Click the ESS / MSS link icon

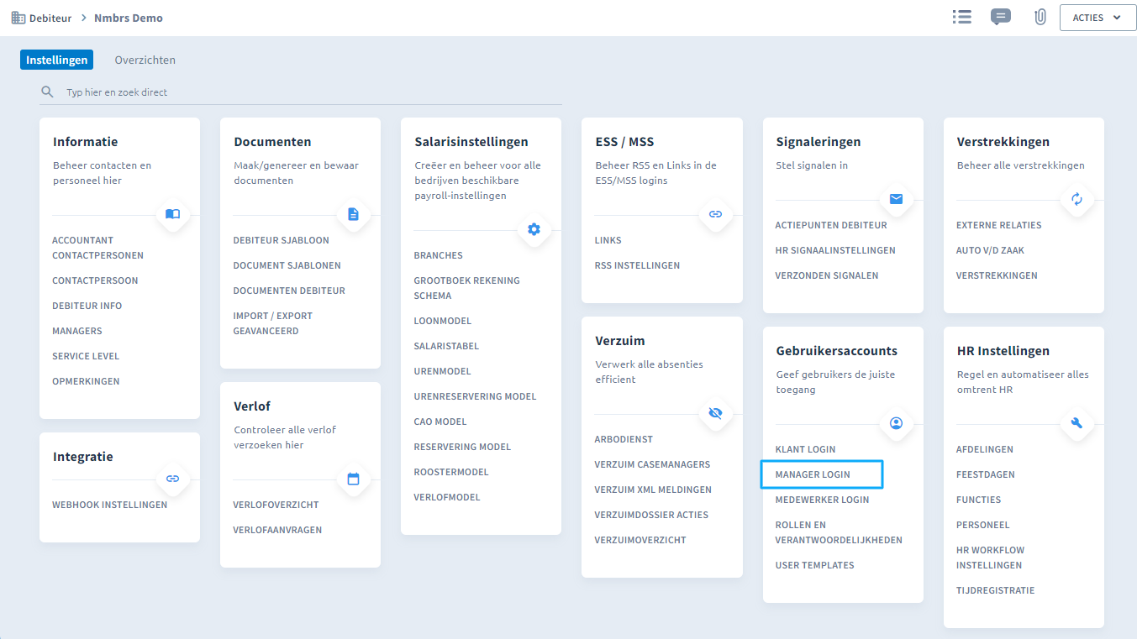715,214
